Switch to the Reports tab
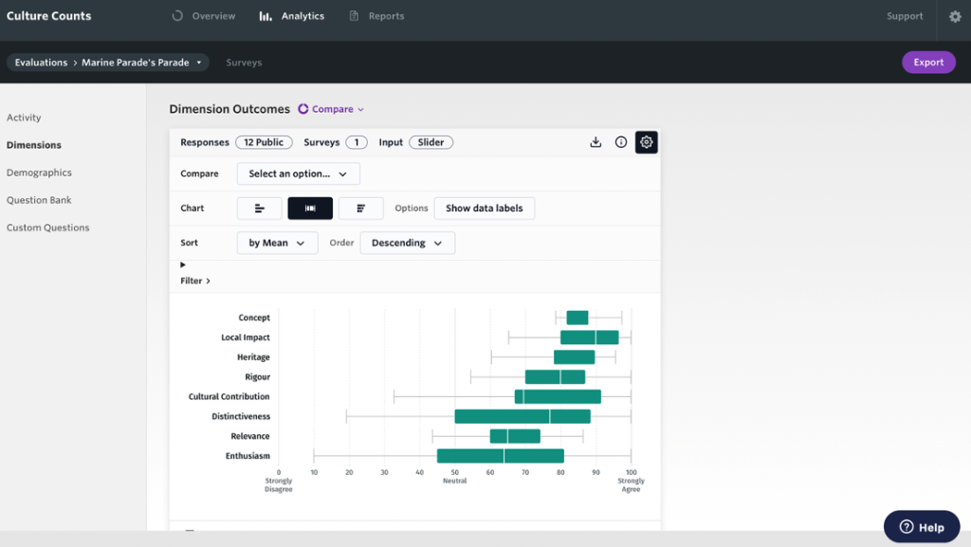 (376, 15)
